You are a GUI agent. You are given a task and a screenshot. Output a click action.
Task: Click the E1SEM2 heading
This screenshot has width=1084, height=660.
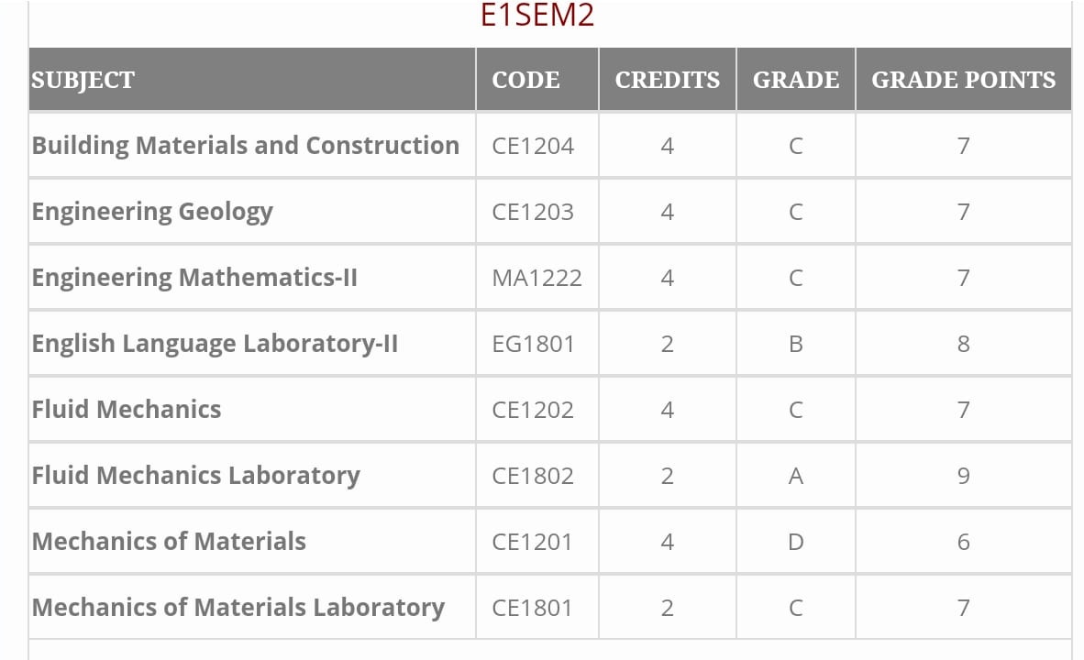[x=537, y=16]
